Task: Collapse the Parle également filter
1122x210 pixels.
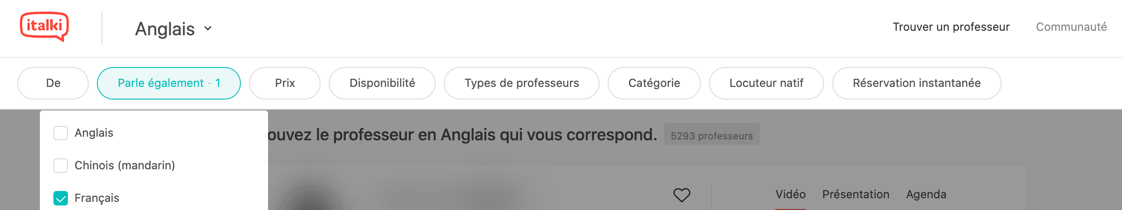Action: (x=169, y=83)
